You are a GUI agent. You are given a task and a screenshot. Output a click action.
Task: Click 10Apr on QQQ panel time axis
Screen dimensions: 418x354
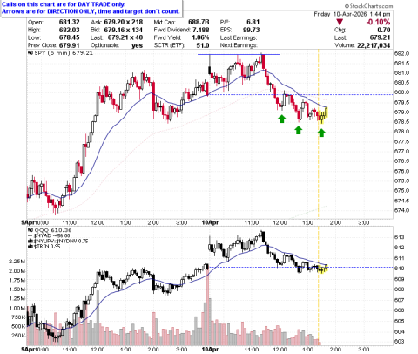click(210, 350)
